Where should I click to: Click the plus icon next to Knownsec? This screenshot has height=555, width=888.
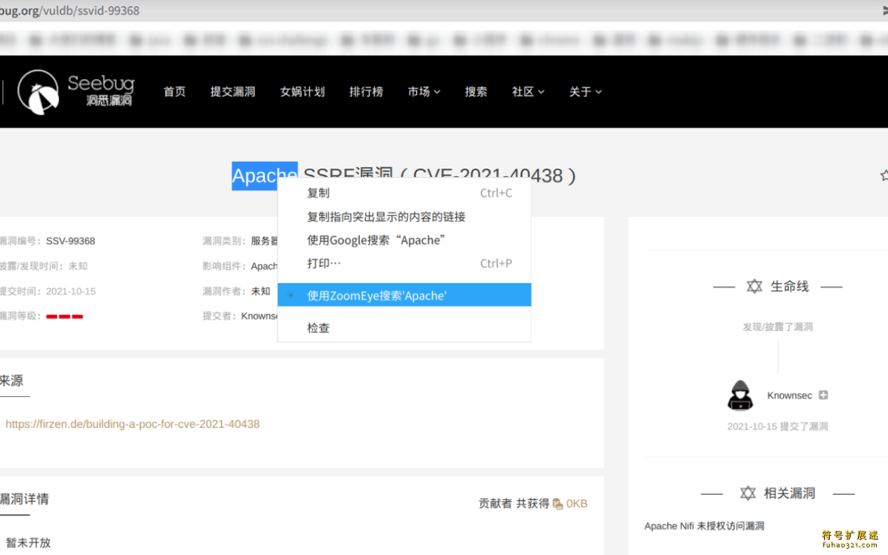pos(823,395)
